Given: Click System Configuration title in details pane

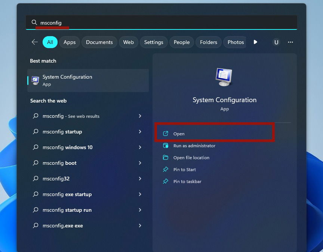Looking at the screenshot, I should coord(225,100).
